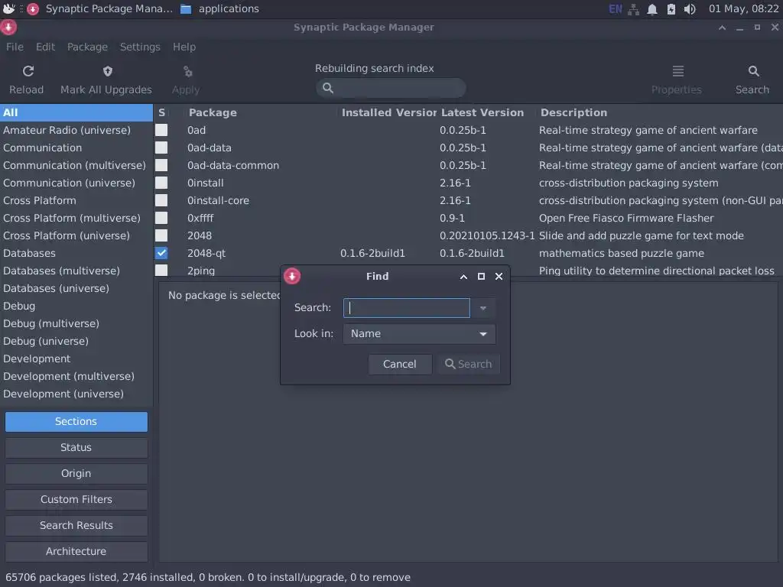Open the File menu
Viewport: 783px width, 587px height.
pyautogui.click(x=15, y=47)
